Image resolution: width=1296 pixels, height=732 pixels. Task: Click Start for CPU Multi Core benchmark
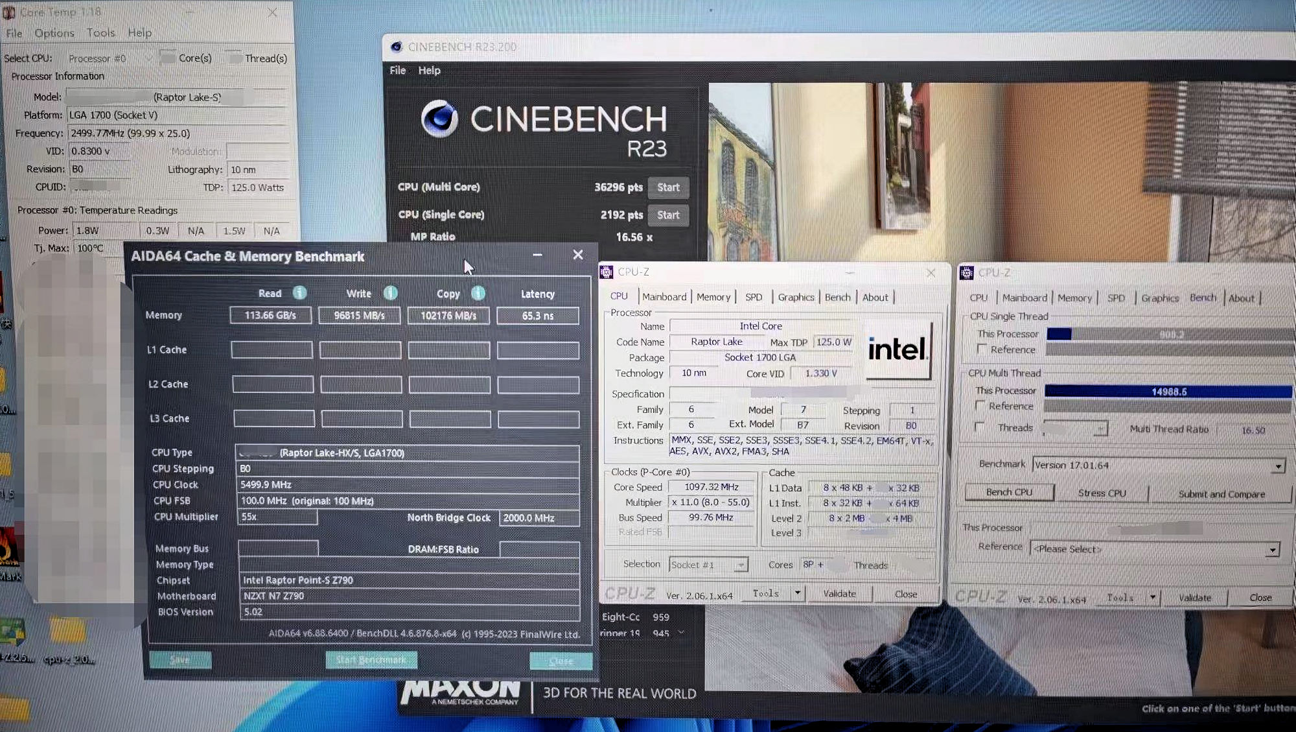[669, 187]
